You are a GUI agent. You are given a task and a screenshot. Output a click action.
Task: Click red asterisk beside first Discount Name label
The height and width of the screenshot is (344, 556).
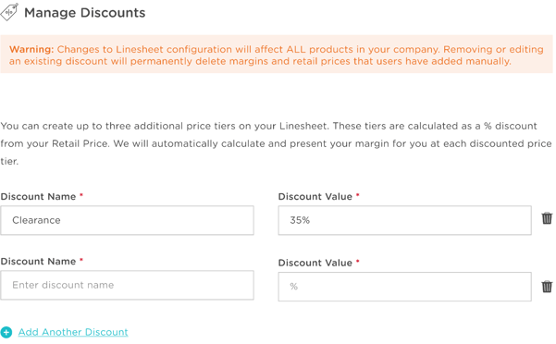(81, 195)
